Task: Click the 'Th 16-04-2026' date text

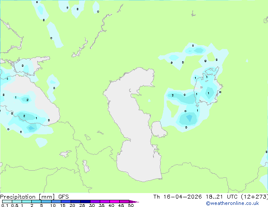Action: pyautogui.click(x=178, y=197)
